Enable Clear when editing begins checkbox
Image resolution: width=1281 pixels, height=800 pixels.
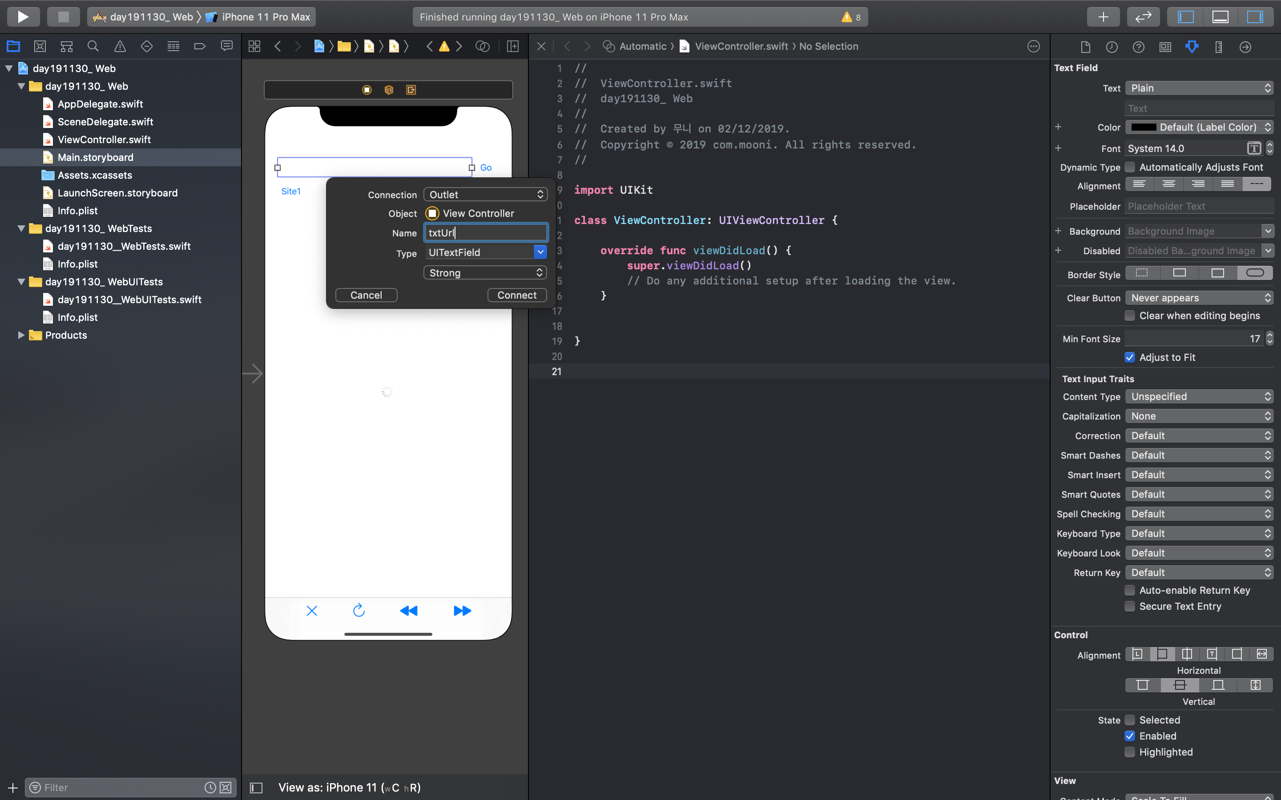click(1130, 316)
